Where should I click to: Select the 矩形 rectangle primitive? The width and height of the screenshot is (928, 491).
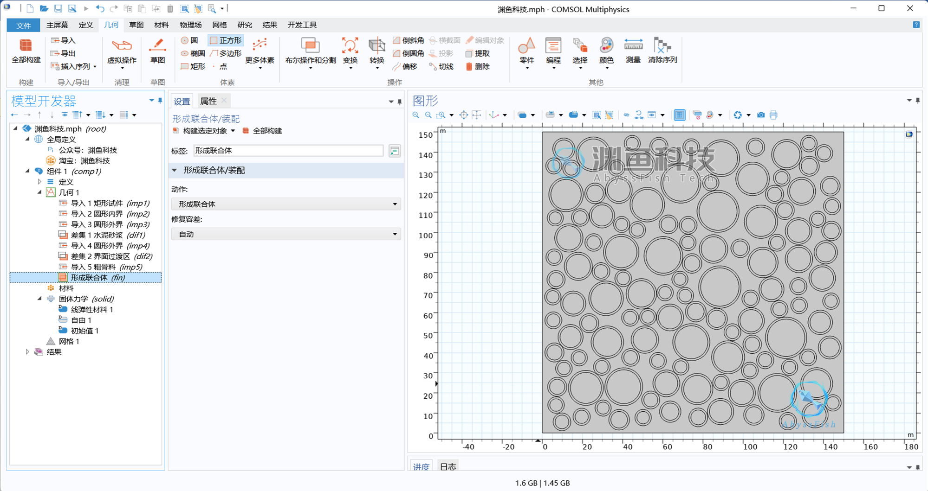click(193, 67)
